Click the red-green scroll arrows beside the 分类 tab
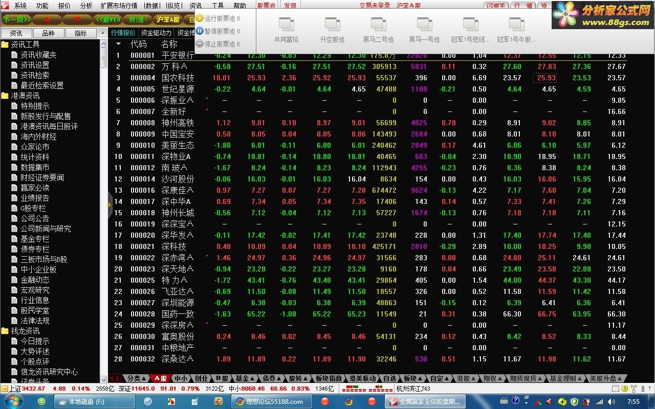Image resolution: width=655 pixels, height=409 pixels. click(x=115, y=378)
